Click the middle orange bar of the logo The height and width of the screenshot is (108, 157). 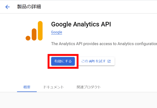click(34, 35)
